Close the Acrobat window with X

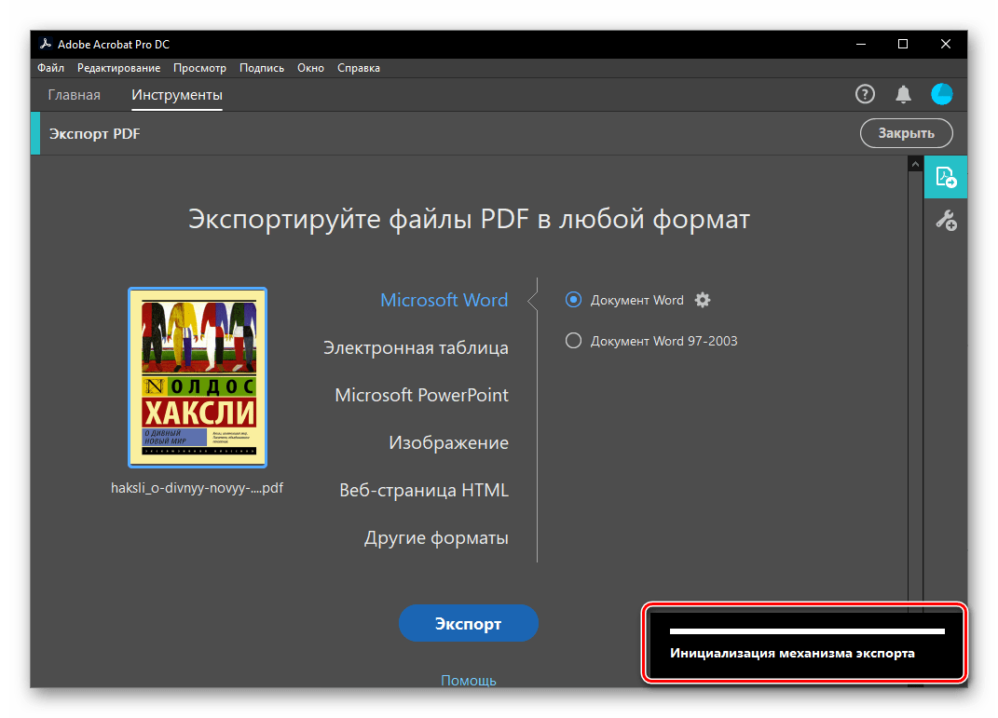click(946, 44)
